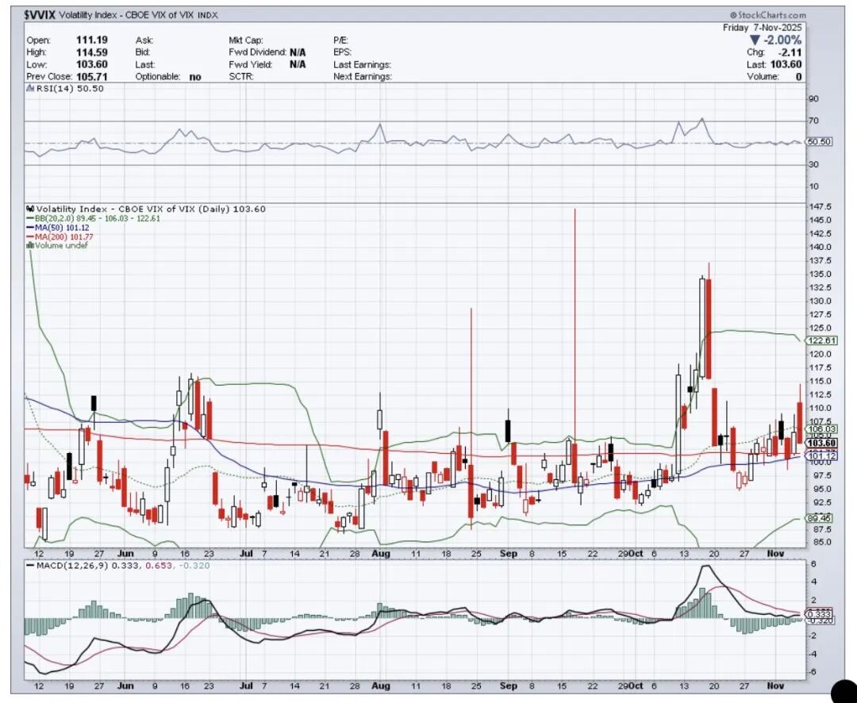The width and height of the screenshot is (857, 703).
Task: Click the volume bars icon before Volume undef
Action: [31, 245]
